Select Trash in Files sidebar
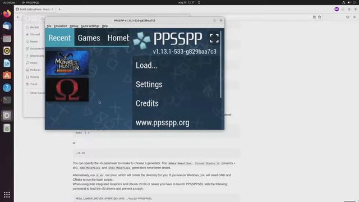This screenshot has width=359, height=202. 34,84
